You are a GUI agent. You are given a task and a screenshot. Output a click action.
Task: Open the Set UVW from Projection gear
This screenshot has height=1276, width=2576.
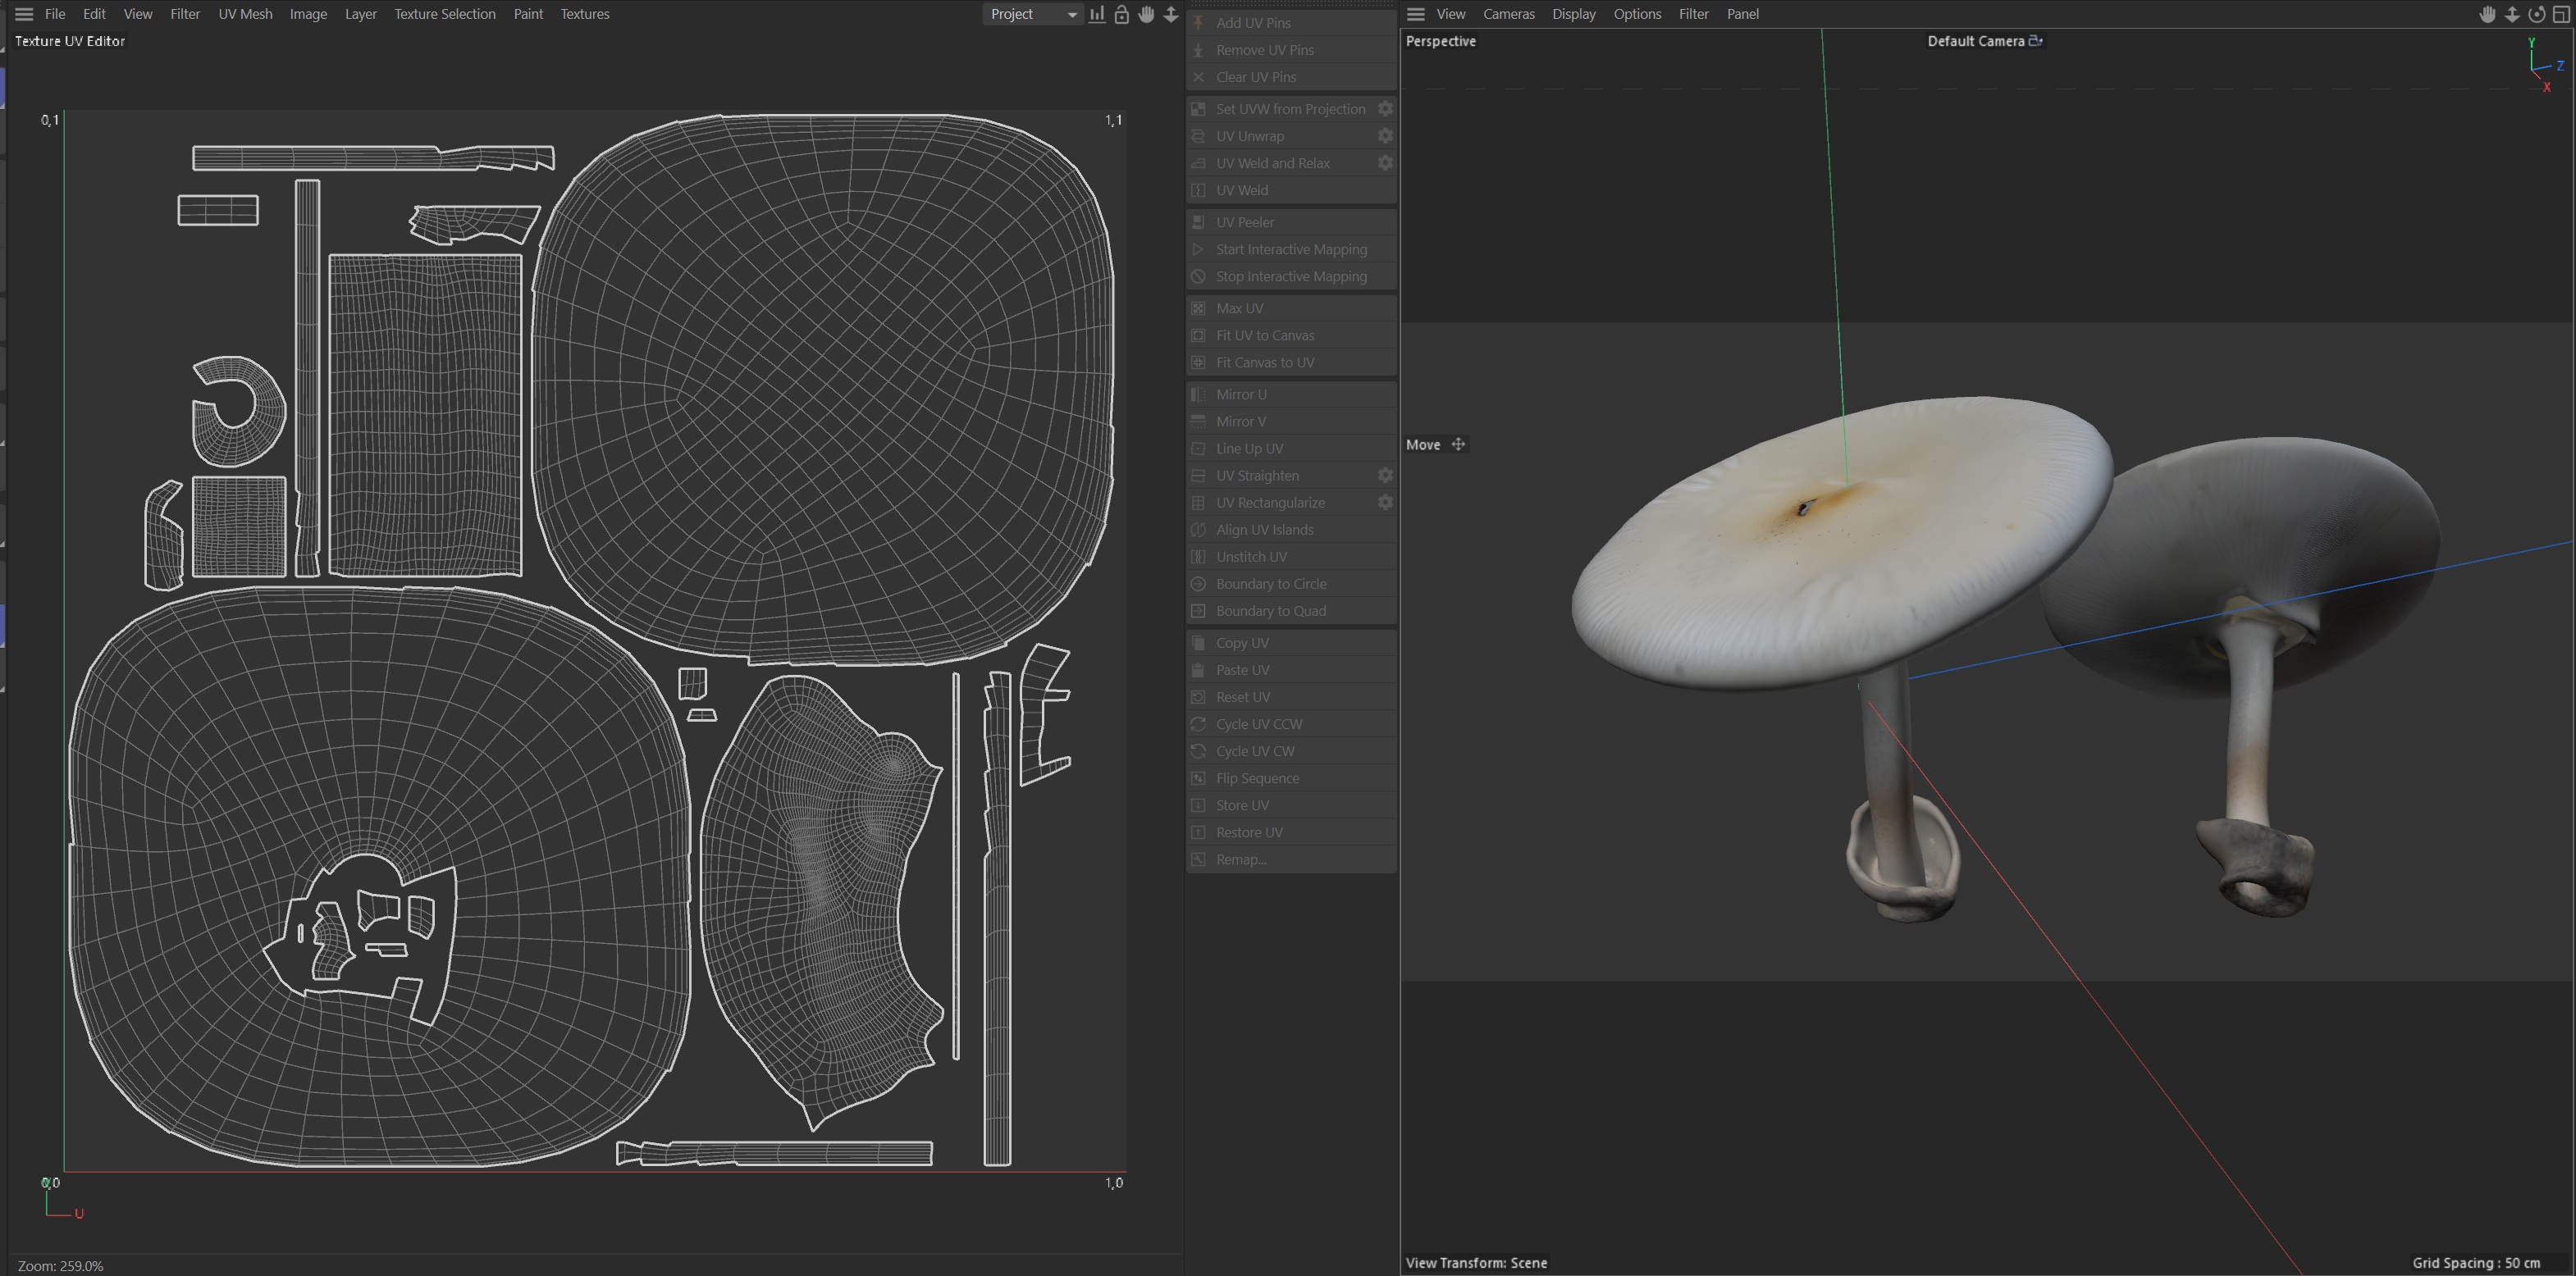pos(1385,109)
